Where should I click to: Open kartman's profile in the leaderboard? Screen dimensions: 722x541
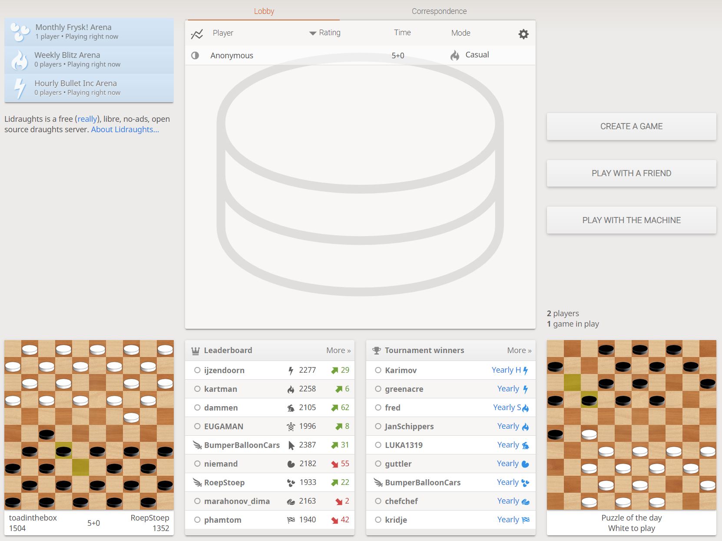tap(221, 389)
